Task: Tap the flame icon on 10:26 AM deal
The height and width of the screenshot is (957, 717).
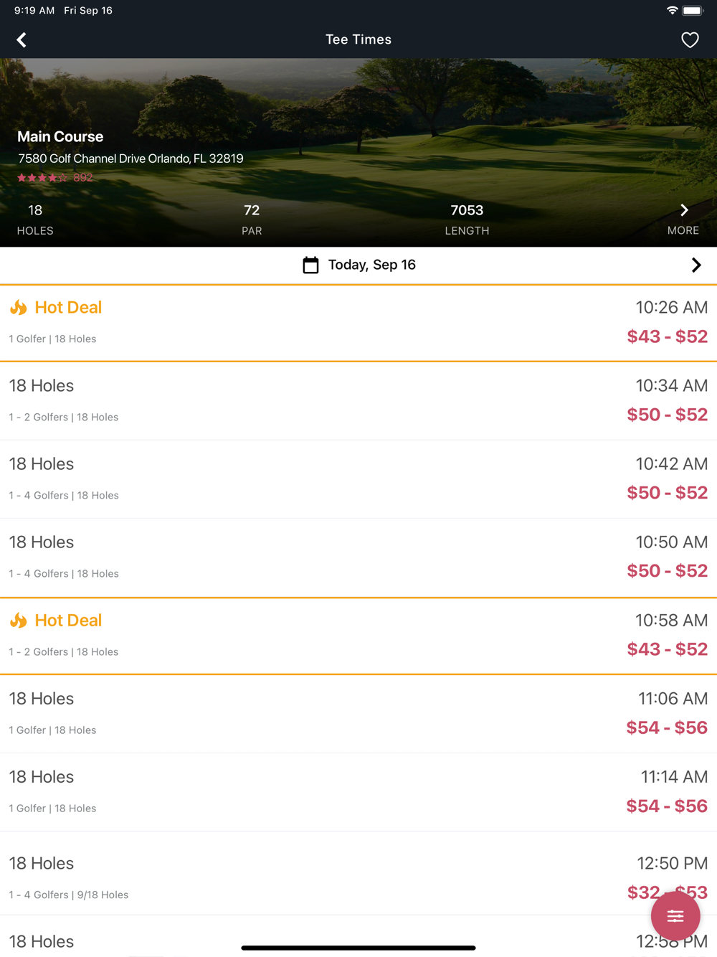Action: click(19, 308)
